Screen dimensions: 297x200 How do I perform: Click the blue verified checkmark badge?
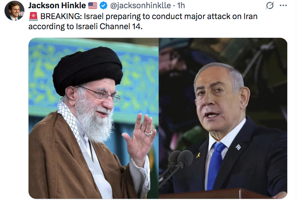(103, 6)
